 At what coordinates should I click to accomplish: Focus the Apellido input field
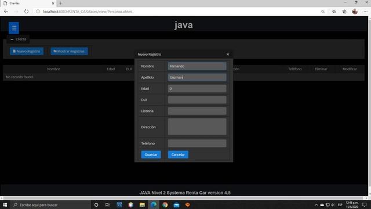point(197,77)
